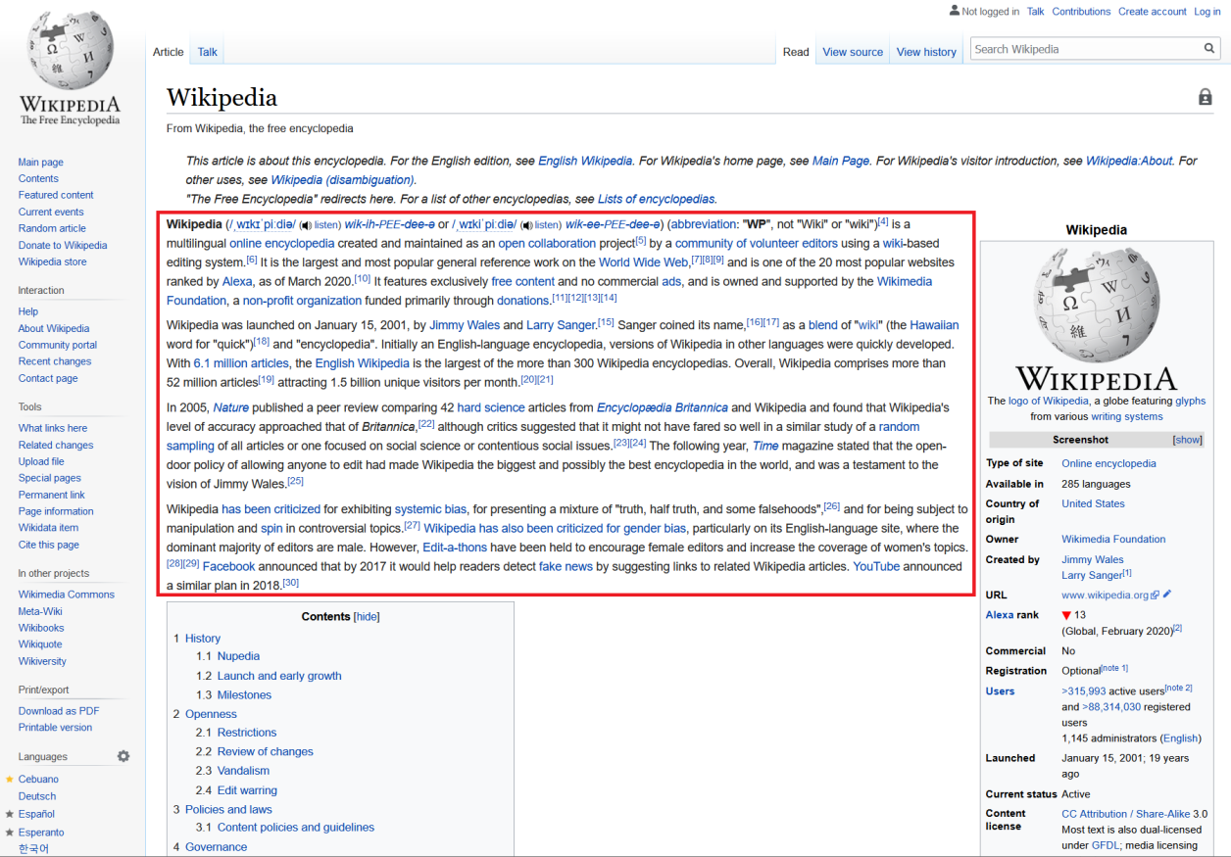Click the user icon beside Not logged in
Screen dimensions: 1231x857
(955, 11)
